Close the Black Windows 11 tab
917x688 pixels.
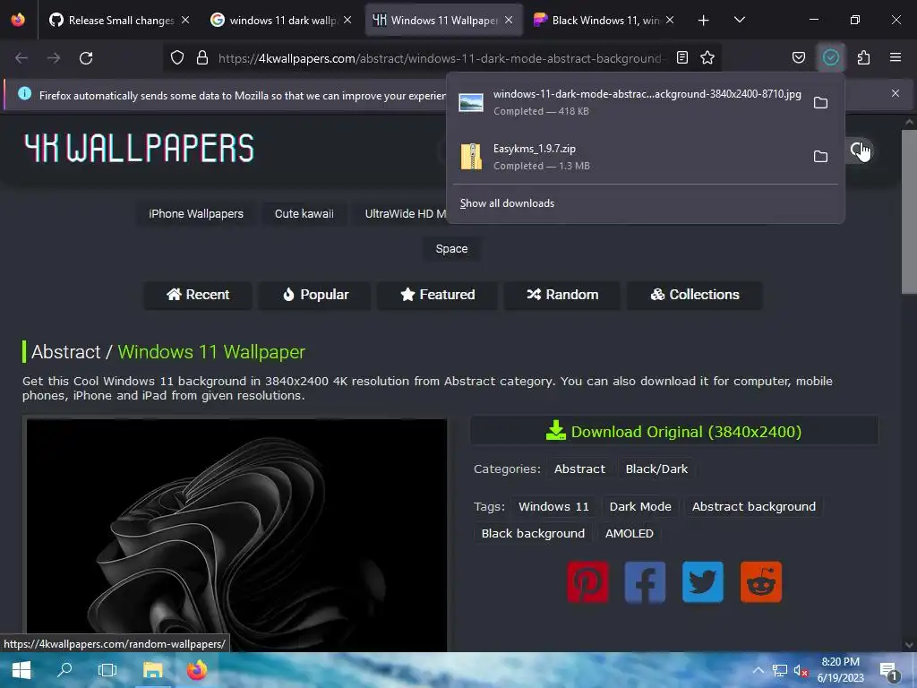(x=670, y=20)
